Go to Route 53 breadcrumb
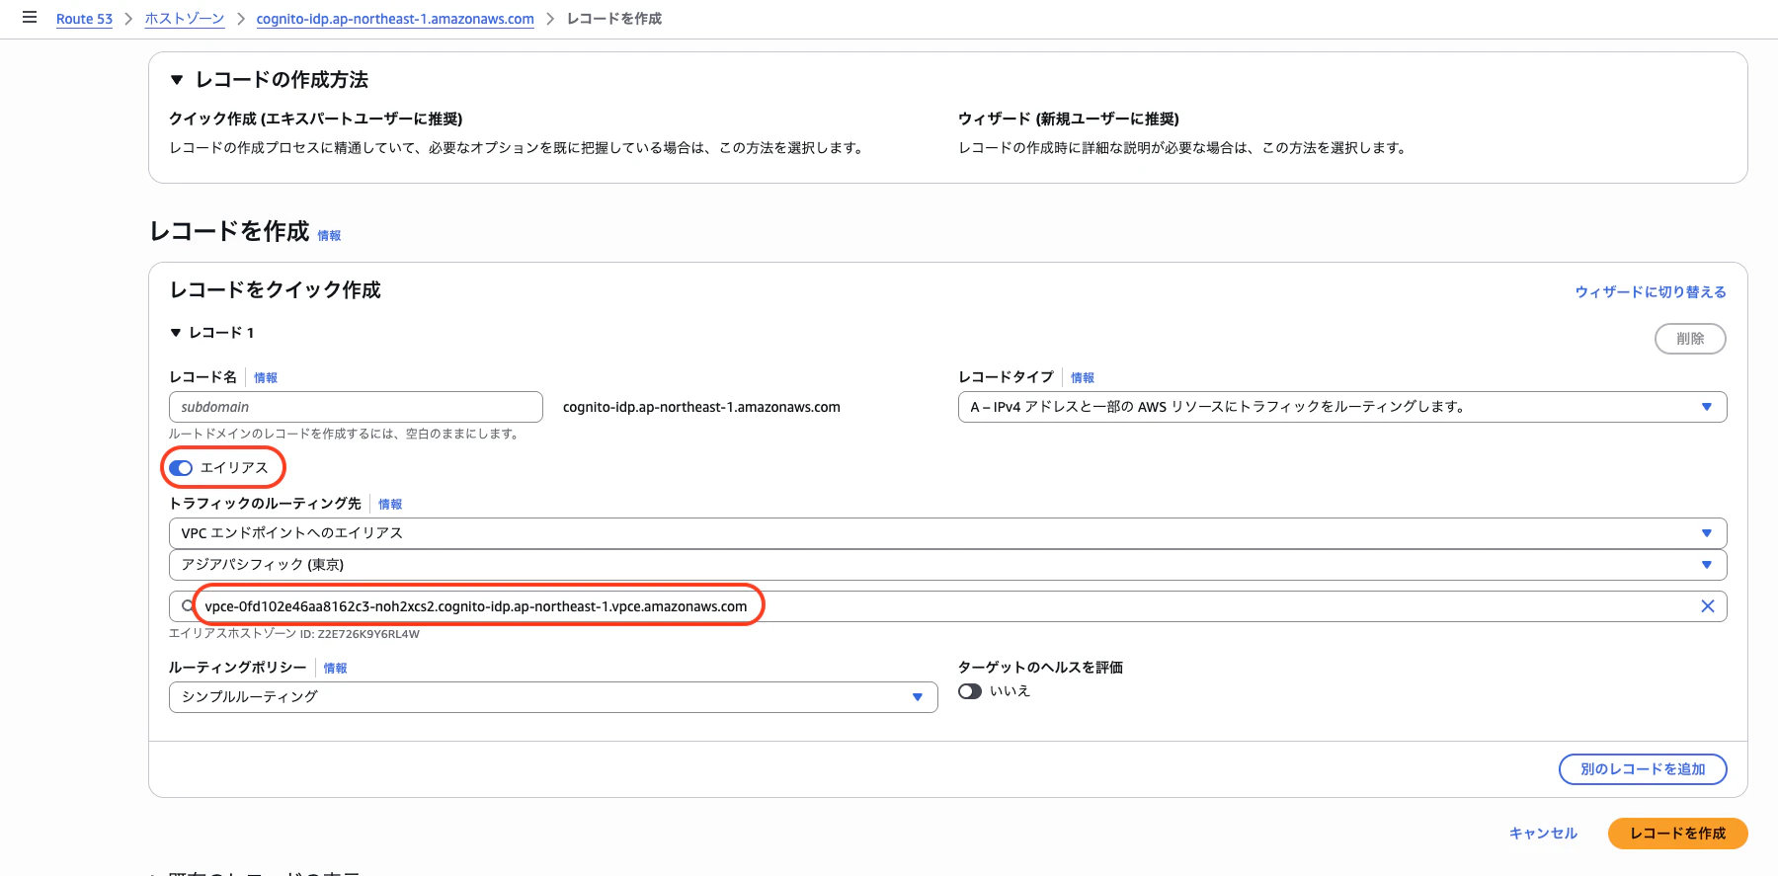 (84, 19)
